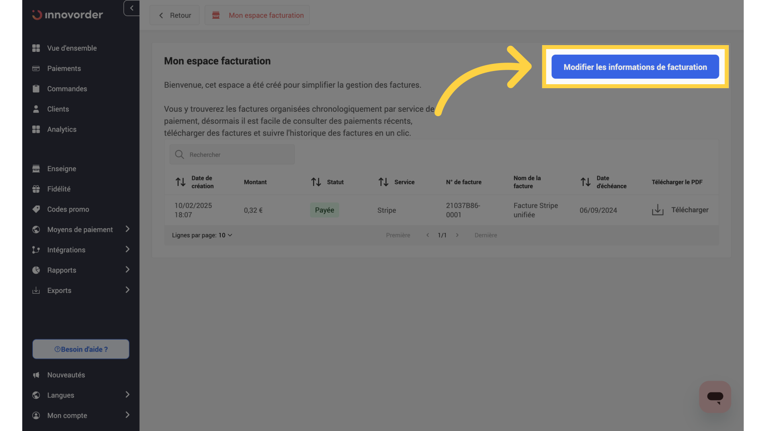Open the Analytics section
Viewport: 766px width, 431px height.
tap(62, 129)
